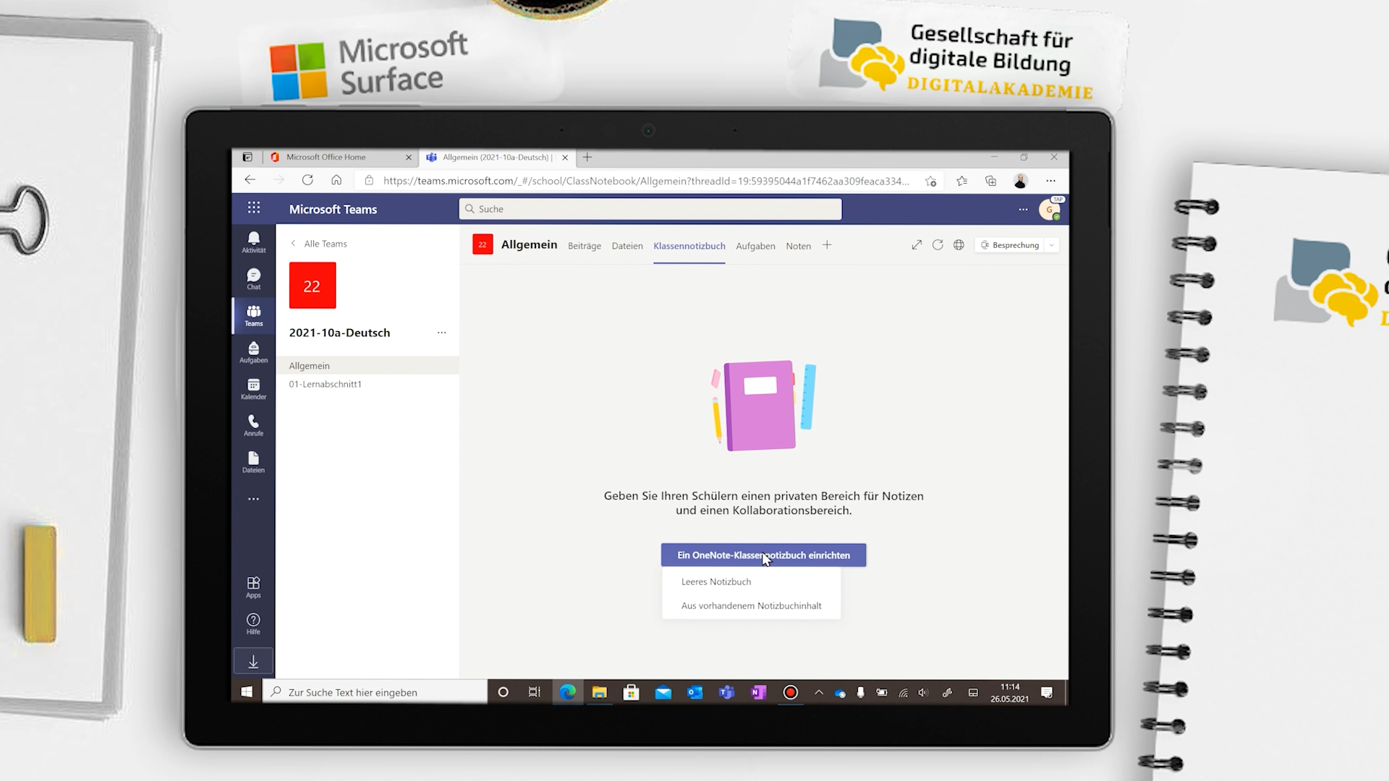This screenshot has height=781, width=1389.
Task: Open the Windows Start menu
Action: point(247,693)
